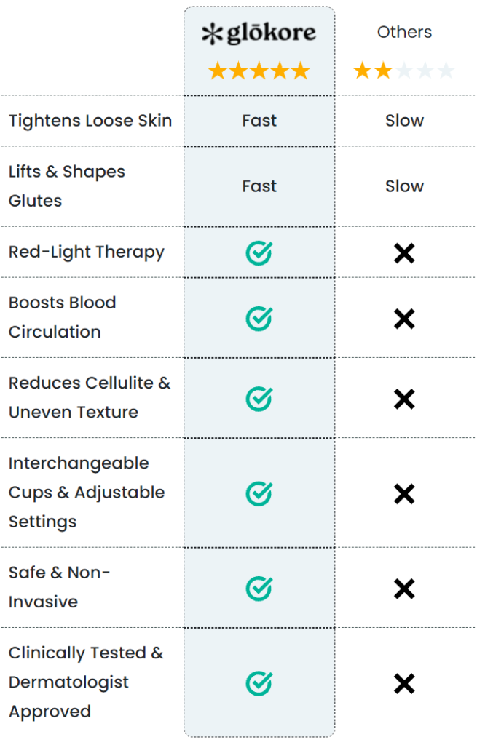Click the checkmark for Clinically Tested row
477x745 pixels.
click(x=259, y=683)
